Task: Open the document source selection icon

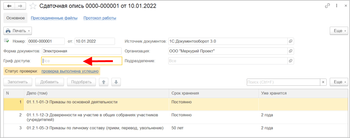Action: [x=291, y=41]
